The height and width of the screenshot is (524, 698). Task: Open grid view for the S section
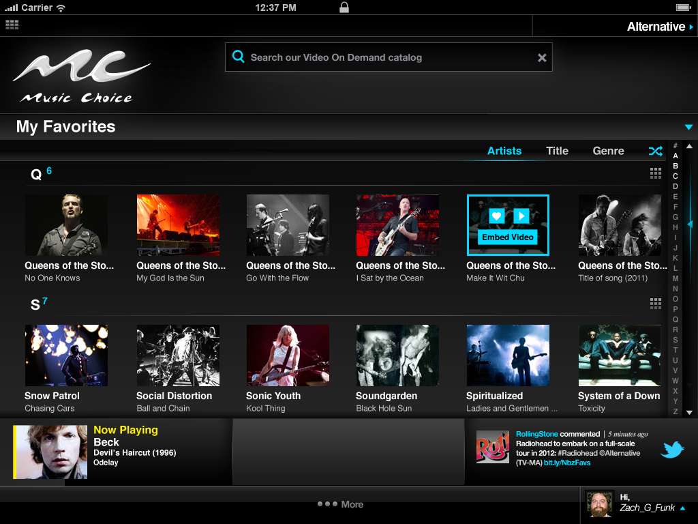[x=655, y=304]
